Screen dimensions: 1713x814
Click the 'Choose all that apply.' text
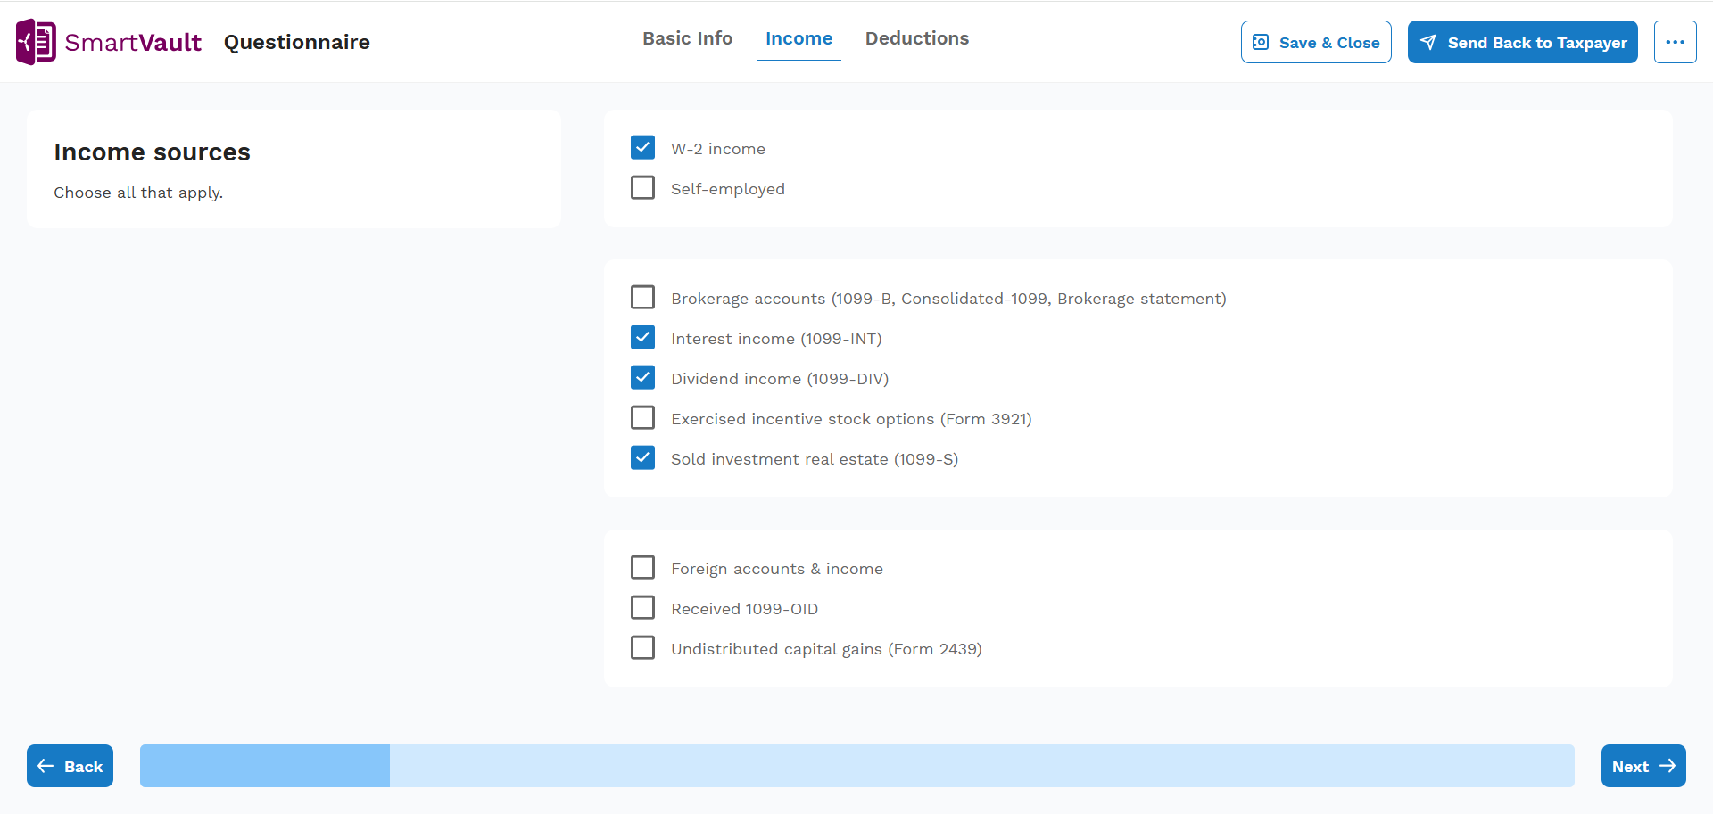[138, 193]
